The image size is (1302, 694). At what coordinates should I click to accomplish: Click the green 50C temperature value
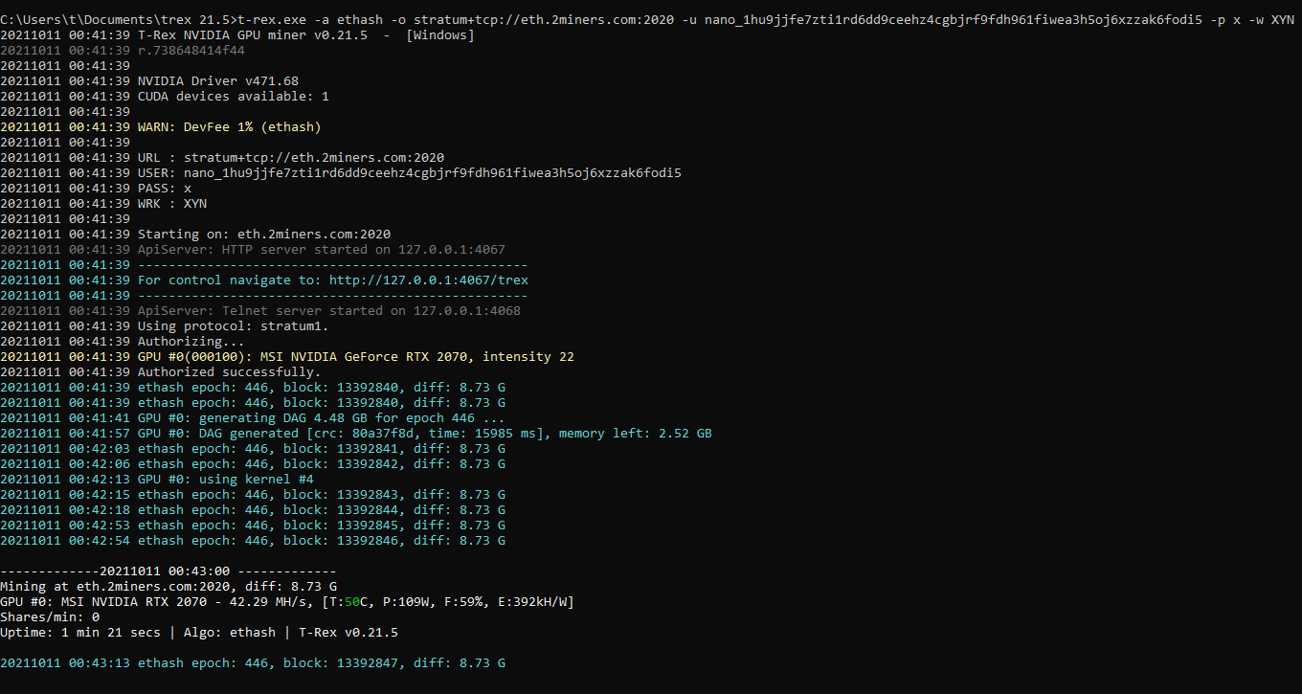351,602
